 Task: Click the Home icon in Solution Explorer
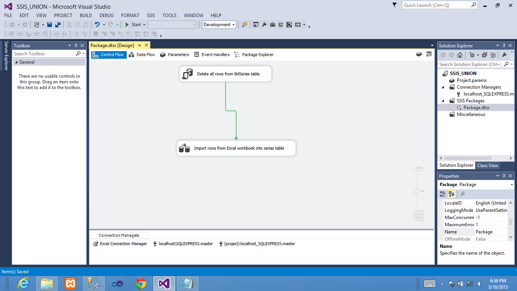click(x=459, y=55)
